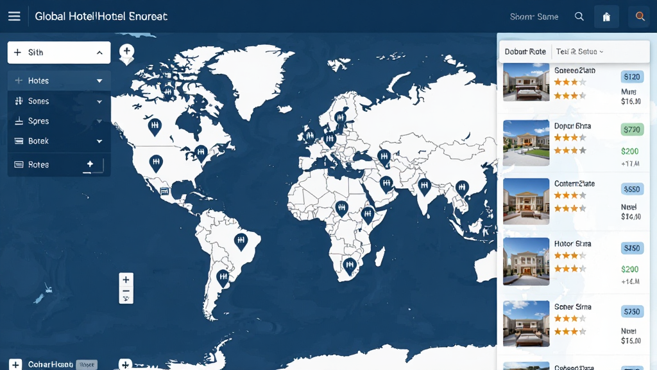
Task: Switch to the Dobur Rote tab
Action: [x=525, y=51]
